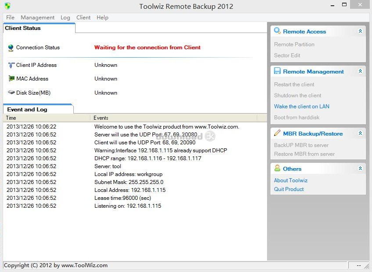The width and height of the screenshot is (372, 272).
Task: Collapse the Remote Access panel
Action: pyautogui.click(x=360, y=31)
